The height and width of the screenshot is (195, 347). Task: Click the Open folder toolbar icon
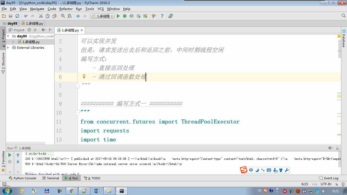pos(4,16)
